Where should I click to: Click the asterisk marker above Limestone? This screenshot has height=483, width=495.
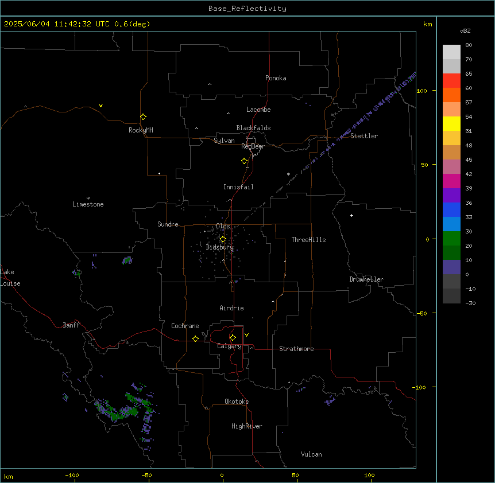[88, 198]
